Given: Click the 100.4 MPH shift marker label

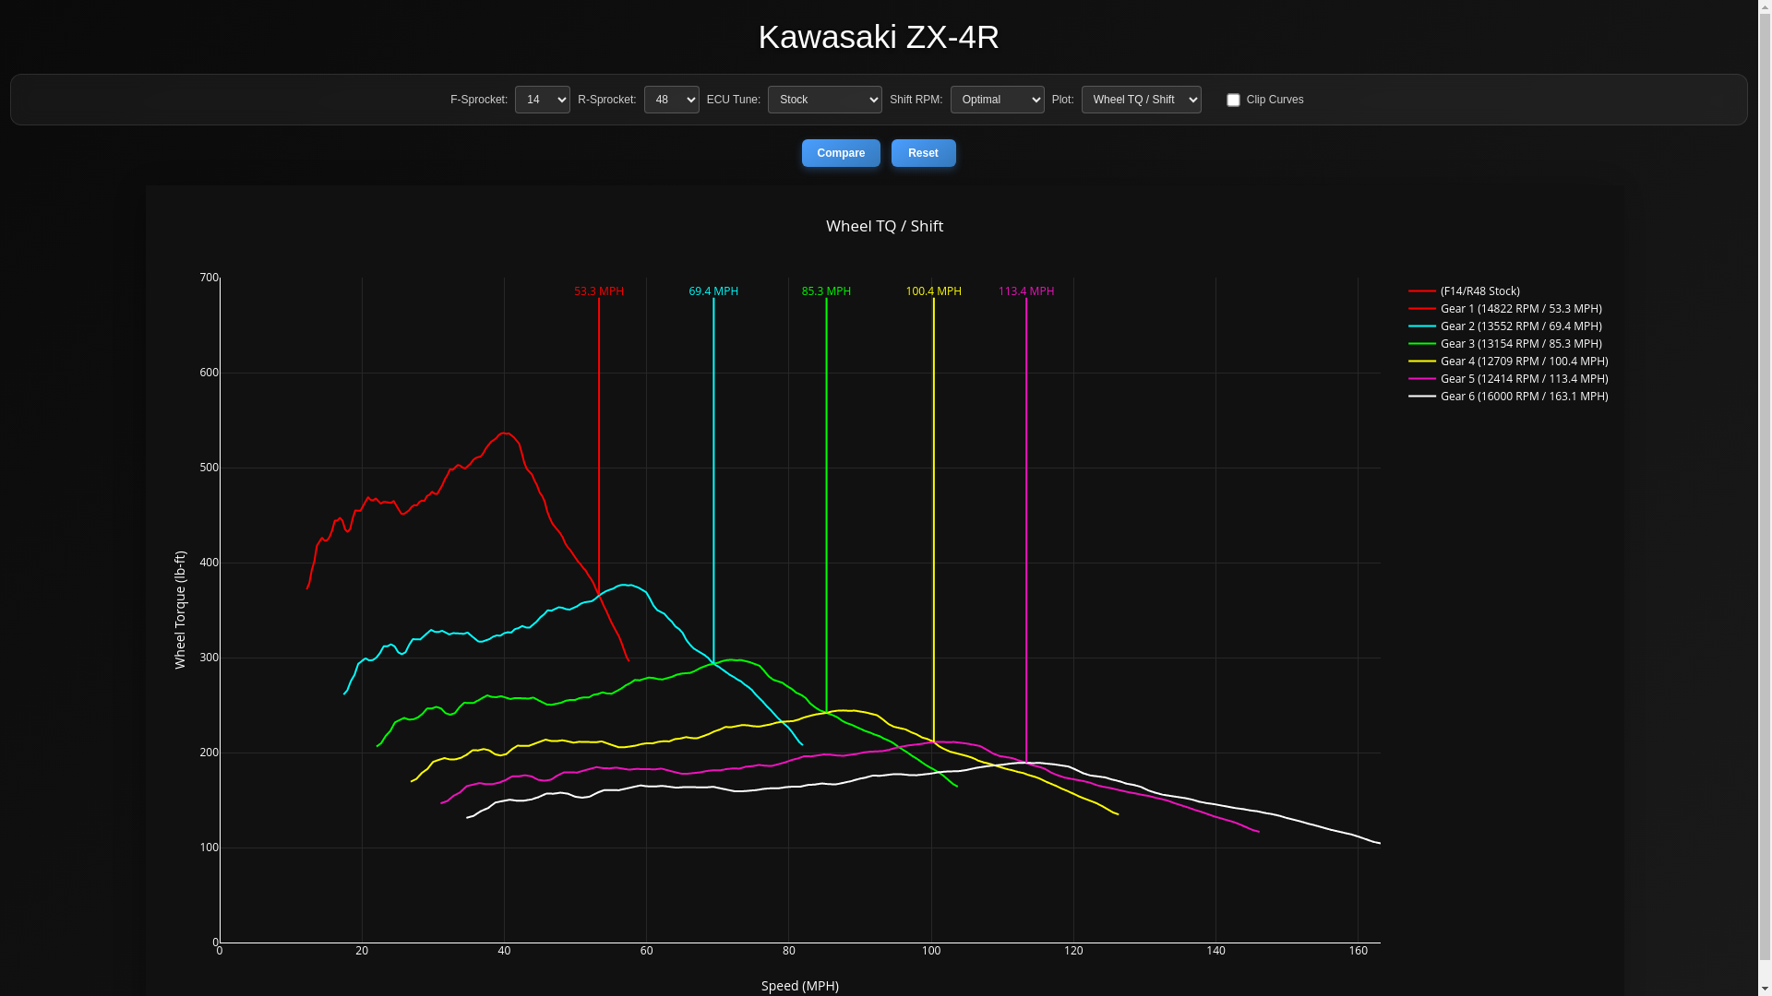Looking at the screenshot, I should coord(933,291).
